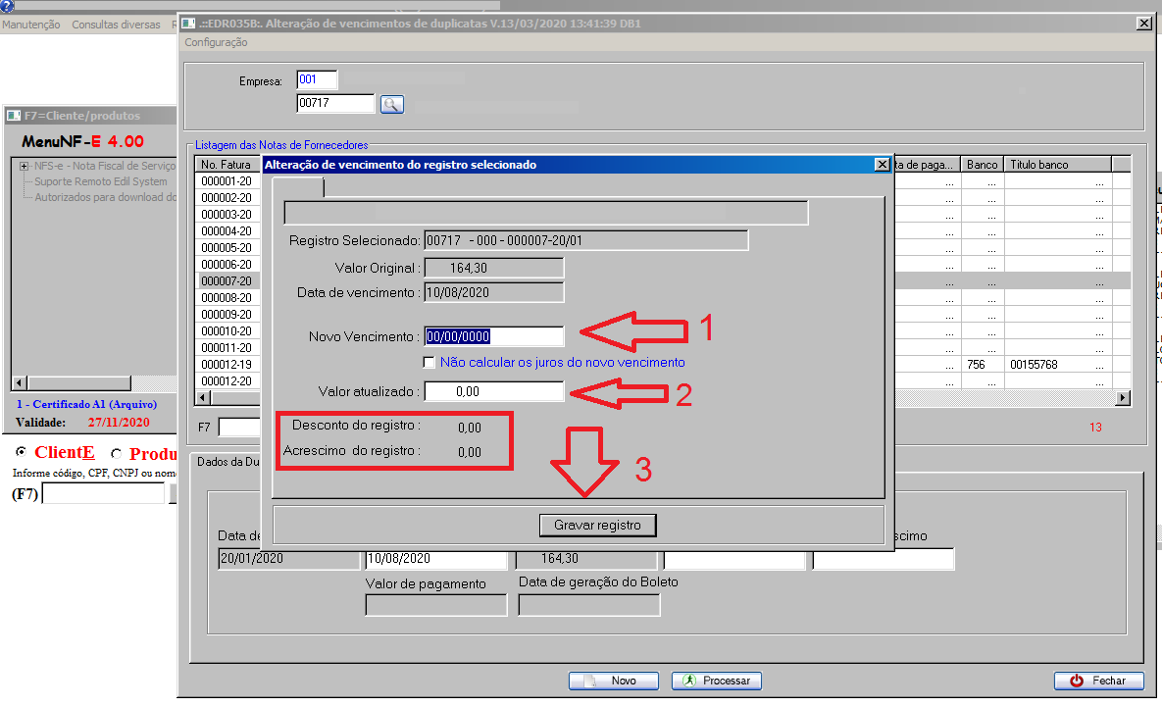Image resolution: width=1162 pixels, height=707 pixels.
Task: Click Suporte Remoto Edil System tree item
Action: pyautogui.click(x=100, y=181)
